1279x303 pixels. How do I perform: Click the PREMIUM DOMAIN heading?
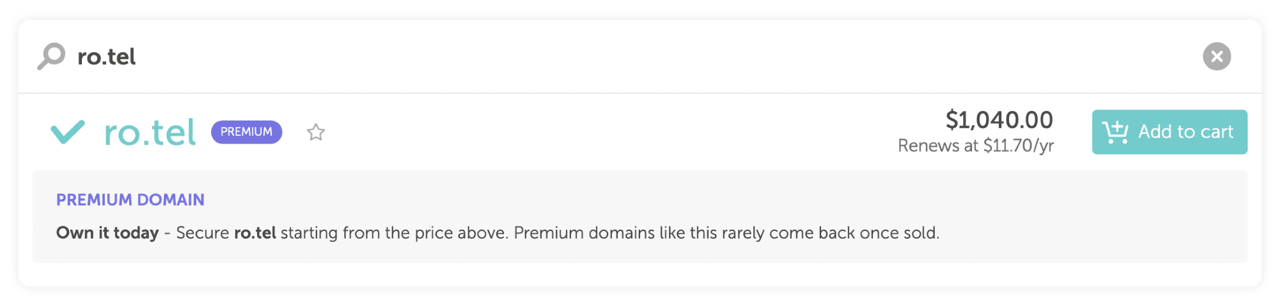130,200
